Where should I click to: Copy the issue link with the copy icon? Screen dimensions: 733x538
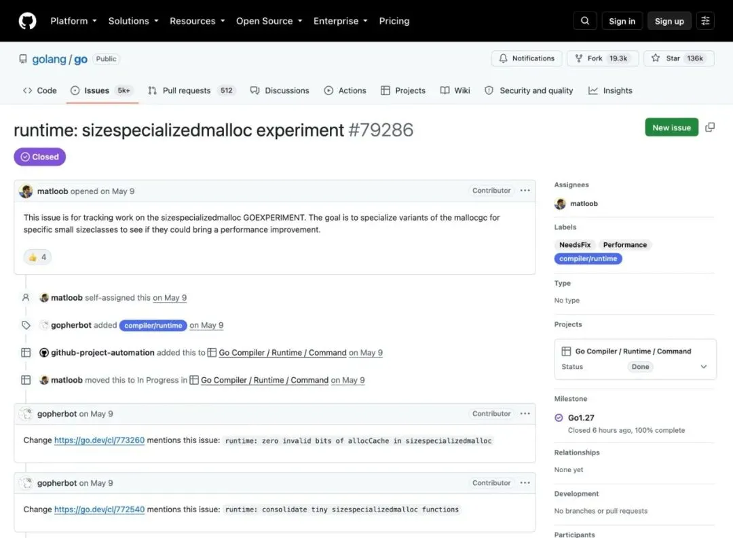(710, 127)
